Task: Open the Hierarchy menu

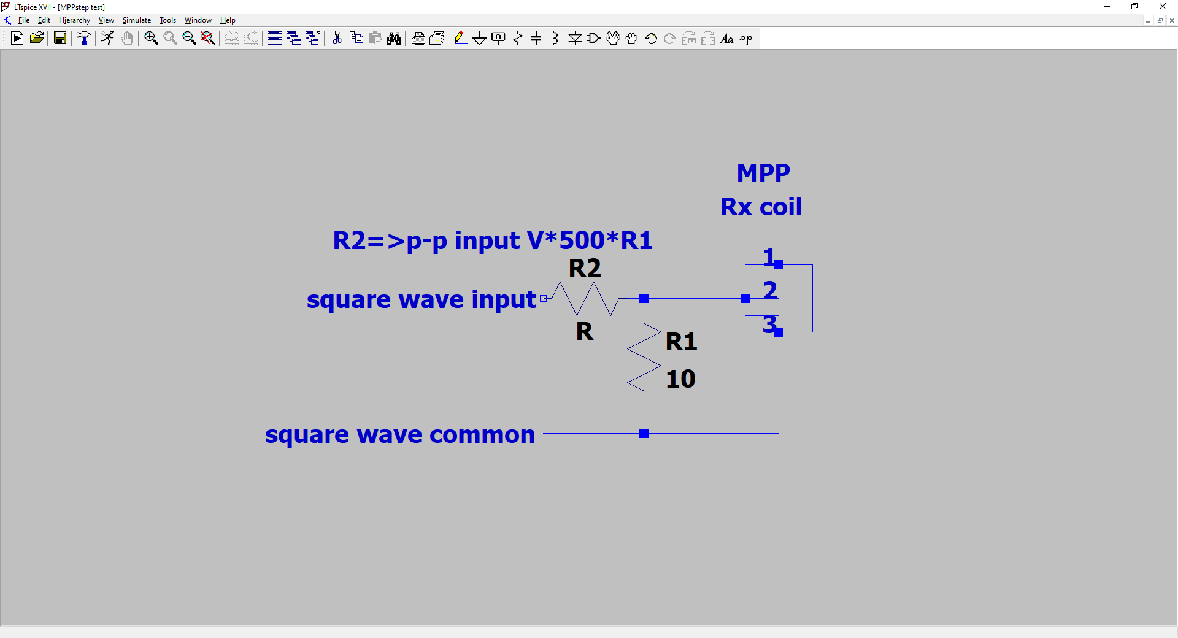Action: click(x=74, y=20)
